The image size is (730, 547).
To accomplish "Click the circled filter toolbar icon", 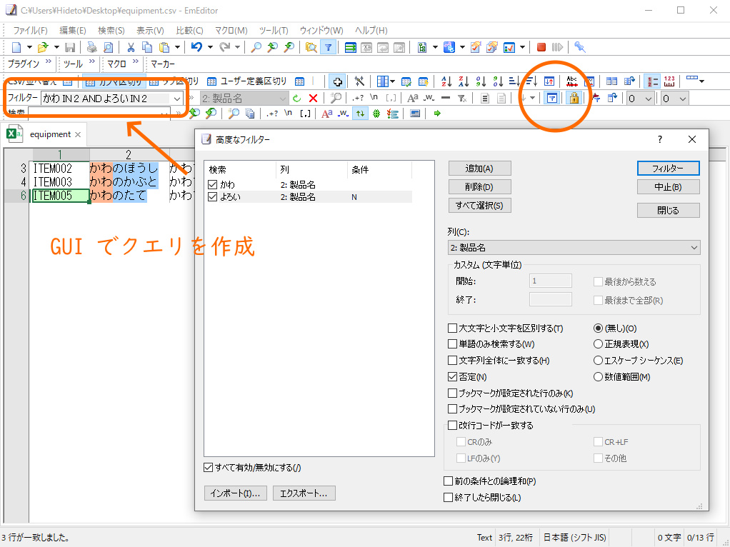I will click(x=551, y=98).
